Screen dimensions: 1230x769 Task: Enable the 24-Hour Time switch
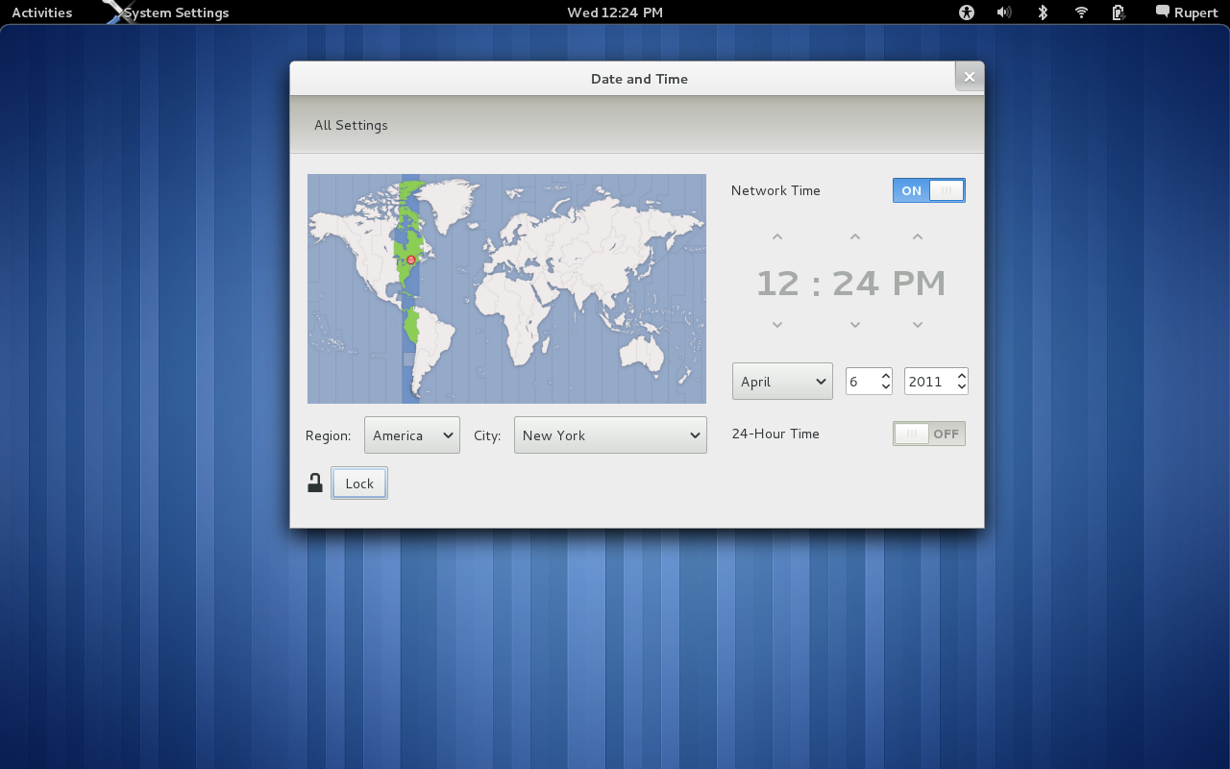tap(929, 434)
